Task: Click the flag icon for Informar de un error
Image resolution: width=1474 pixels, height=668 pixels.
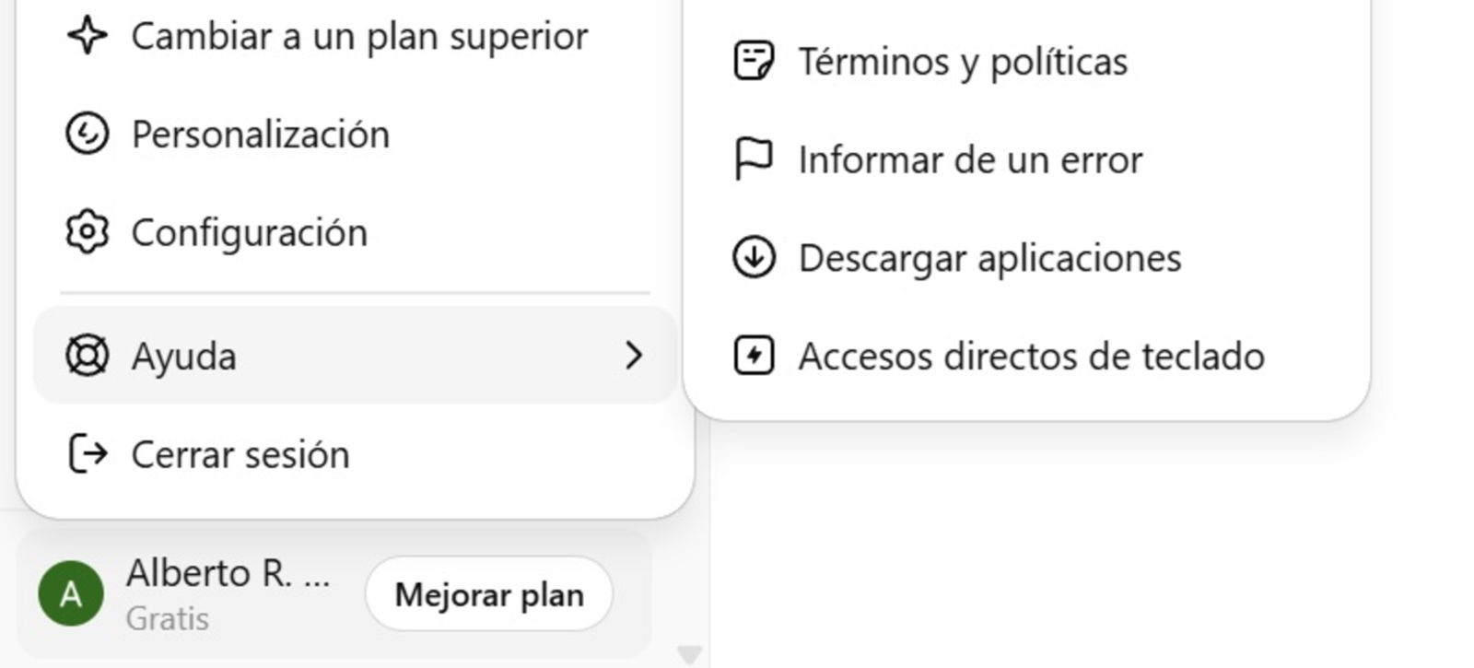Action: pos(754,158)
